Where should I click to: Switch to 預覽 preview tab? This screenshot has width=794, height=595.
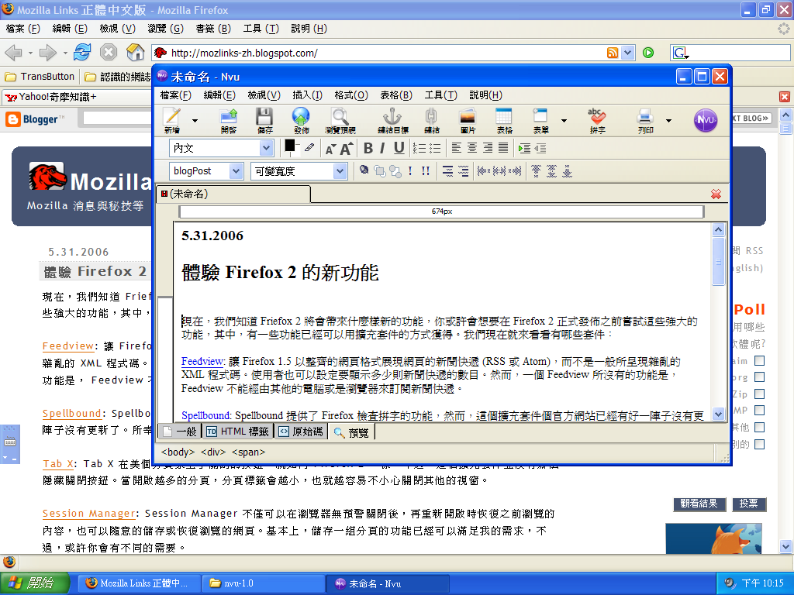pos(351,432)
